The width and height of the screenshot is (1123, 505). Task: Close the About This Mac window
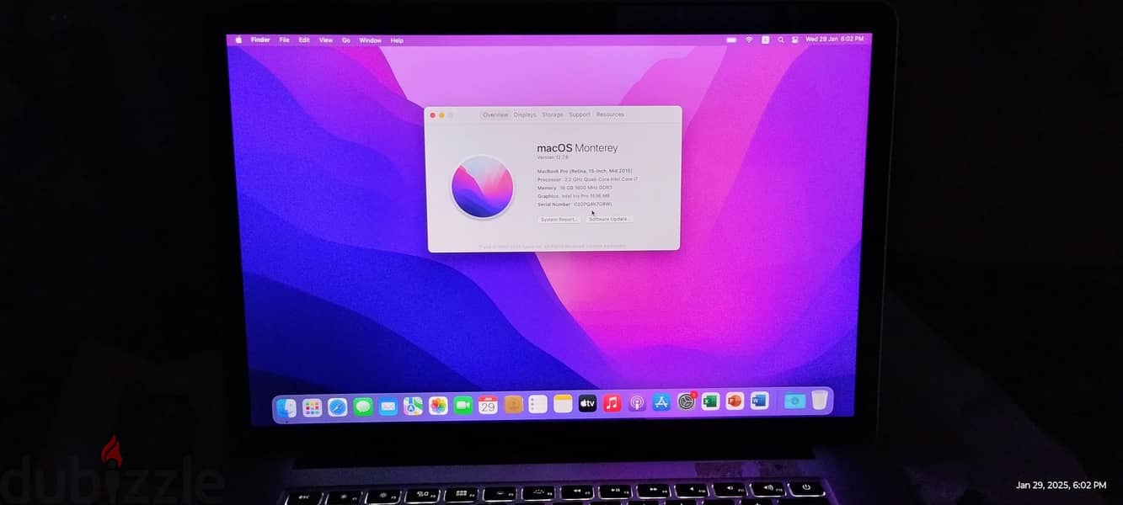coord(433,114)
